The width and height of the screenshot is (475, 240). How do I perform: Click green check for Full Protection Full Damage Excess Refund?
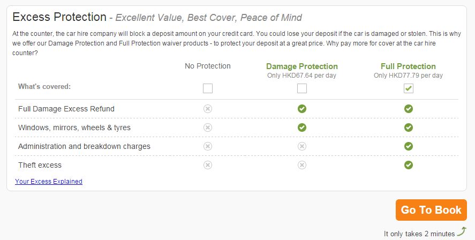(409, 109)
